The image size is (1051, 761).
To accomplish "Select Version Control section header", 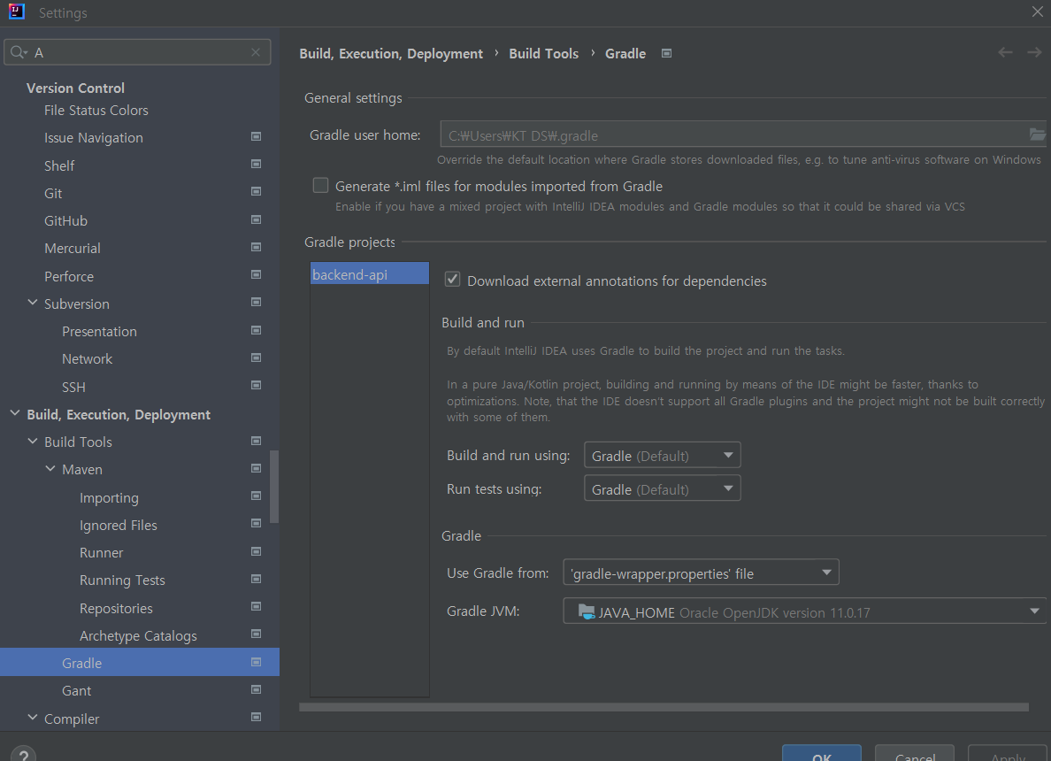I will coord(75,88).
